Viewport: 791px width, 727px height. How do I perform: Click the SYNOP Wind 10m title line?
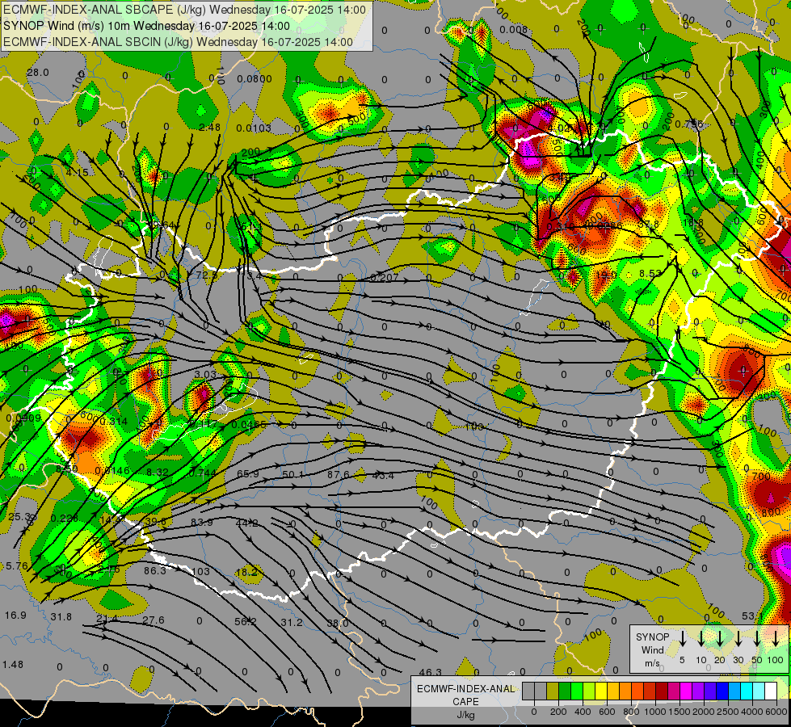click(x=146, y=26)
